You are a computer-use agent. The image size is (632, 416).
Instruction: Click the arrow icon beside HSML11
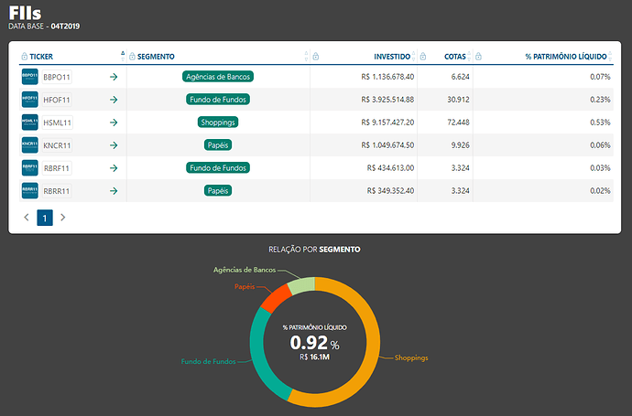(114, 123)
